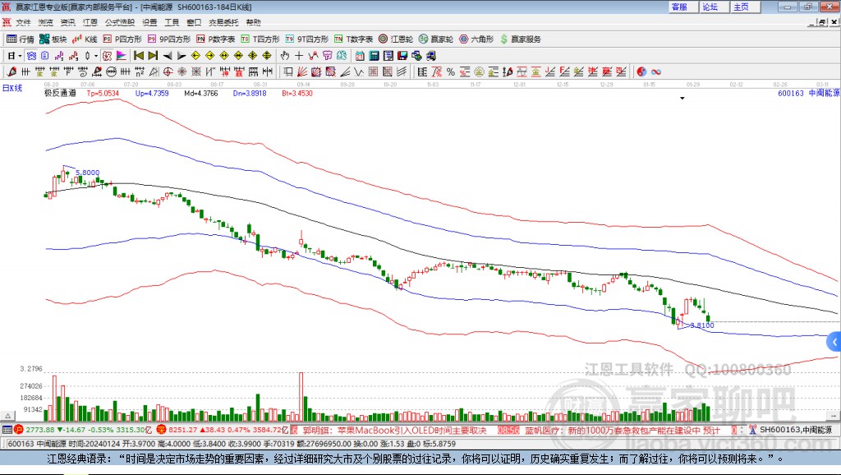The height and width of the screenshot is (475, 841).
Task: Open the P四方形 square tool
Action: (122, 39)
